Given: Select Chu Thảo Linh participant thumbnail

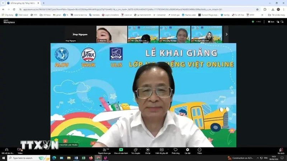Looking at the screenshot, I should tap(143, 34).
